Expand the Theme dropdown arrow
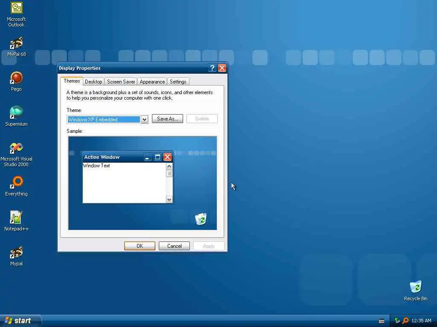 coord(144,120)
